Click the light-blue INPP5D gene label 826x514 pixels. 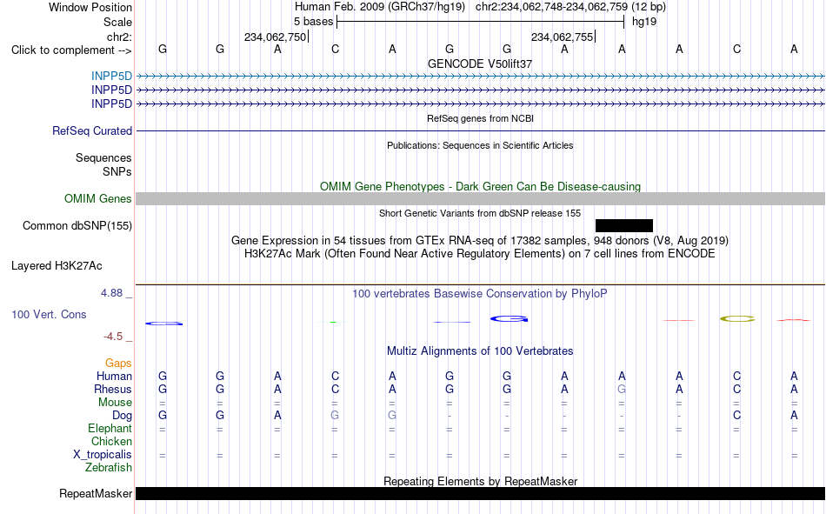coord(111,76)
